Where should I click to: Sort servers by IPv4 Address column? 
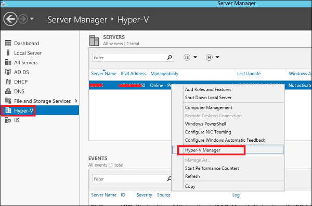pyautogui.click(x=133, y=74)
